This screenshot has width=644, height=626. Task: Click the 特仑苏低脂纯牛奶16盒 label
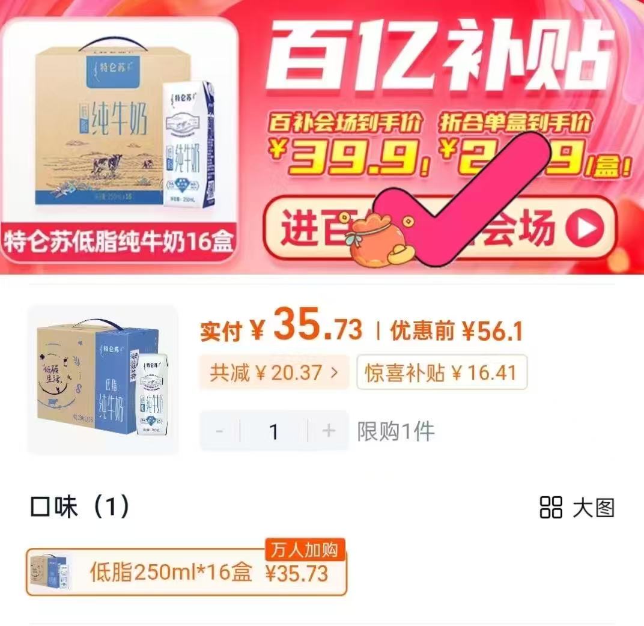[119, 242]
